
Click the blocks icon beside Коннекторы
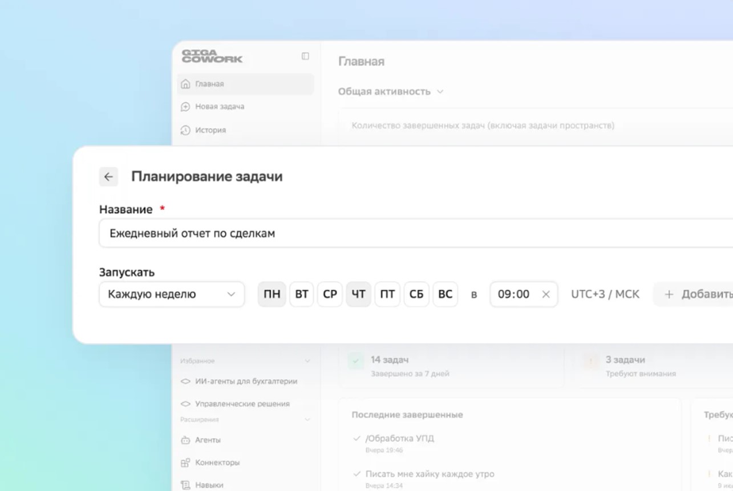[x=185, y=462]
